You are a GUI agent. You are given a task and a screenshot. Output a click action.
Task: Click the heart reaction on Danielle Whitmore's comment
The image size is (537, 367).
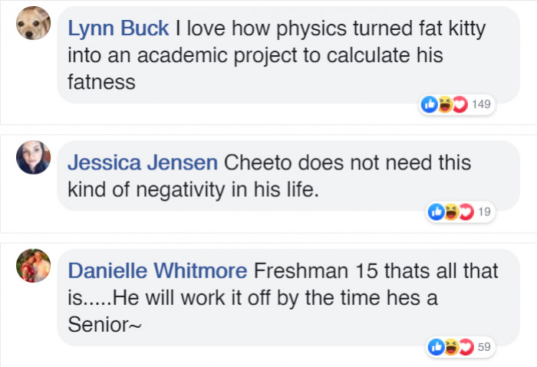point(466,347)
